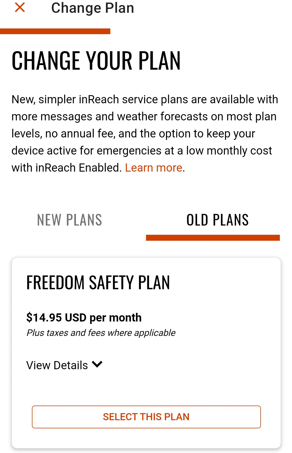Click the Plus taxes and fees note
The height and width of the screenshot is (453, 292).
tap(101, 333)
